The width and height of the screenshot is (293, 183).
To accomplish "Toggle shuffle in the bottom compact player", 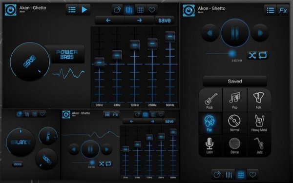I will [x=101, y=164].
